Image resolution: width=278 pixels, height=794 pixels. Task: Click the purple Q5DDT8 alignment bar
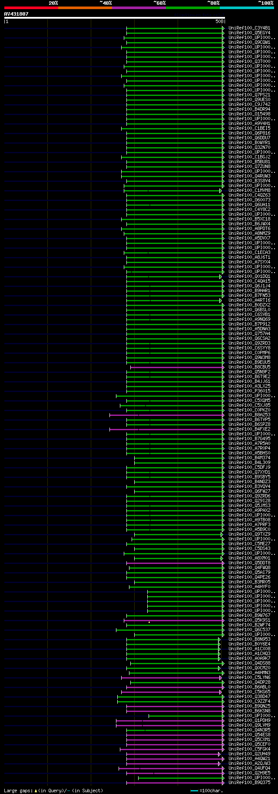175,563
